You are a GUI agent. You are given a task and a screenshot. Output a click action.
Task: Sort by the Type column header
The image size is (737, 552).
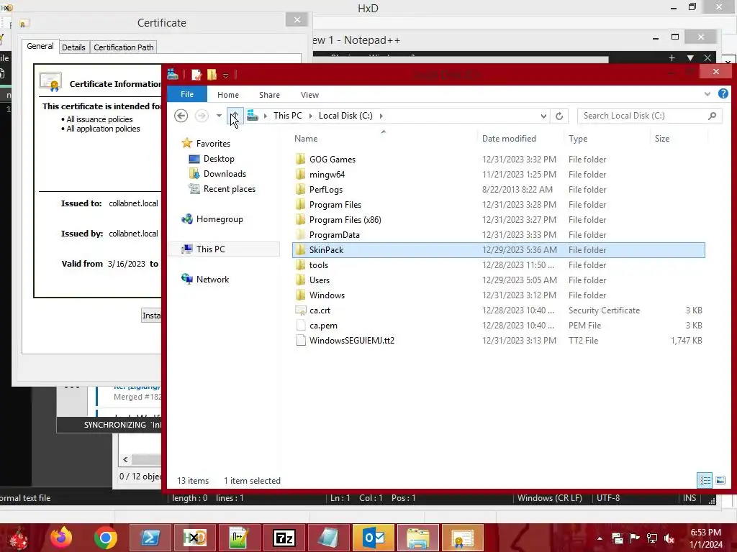point(578,139)
